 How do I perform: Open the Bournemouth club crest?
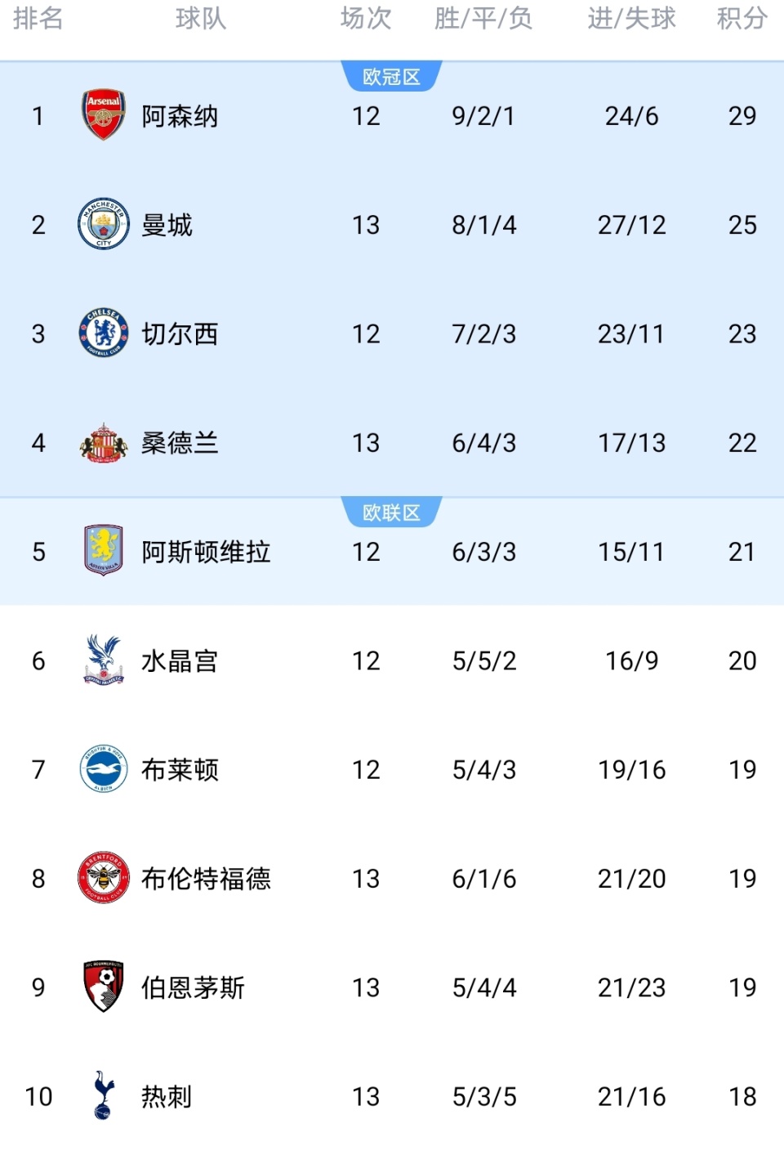coord(104,987)
